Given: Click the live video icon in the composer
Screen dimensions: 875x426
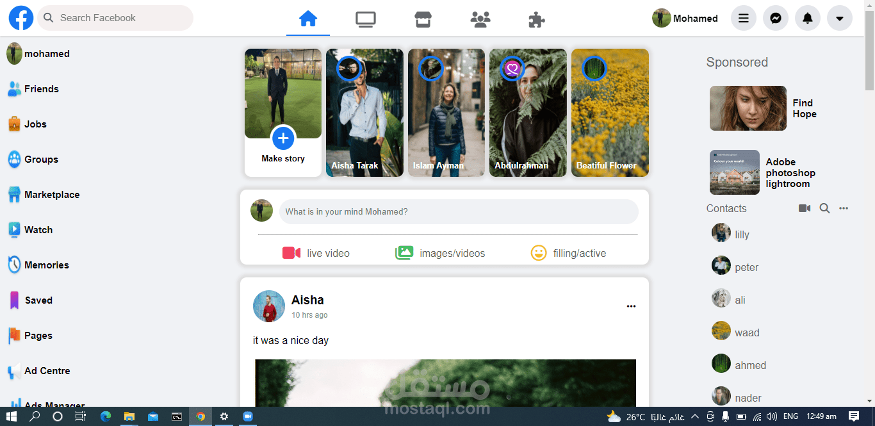Looking at the screenshot, I should pos(292,253).
